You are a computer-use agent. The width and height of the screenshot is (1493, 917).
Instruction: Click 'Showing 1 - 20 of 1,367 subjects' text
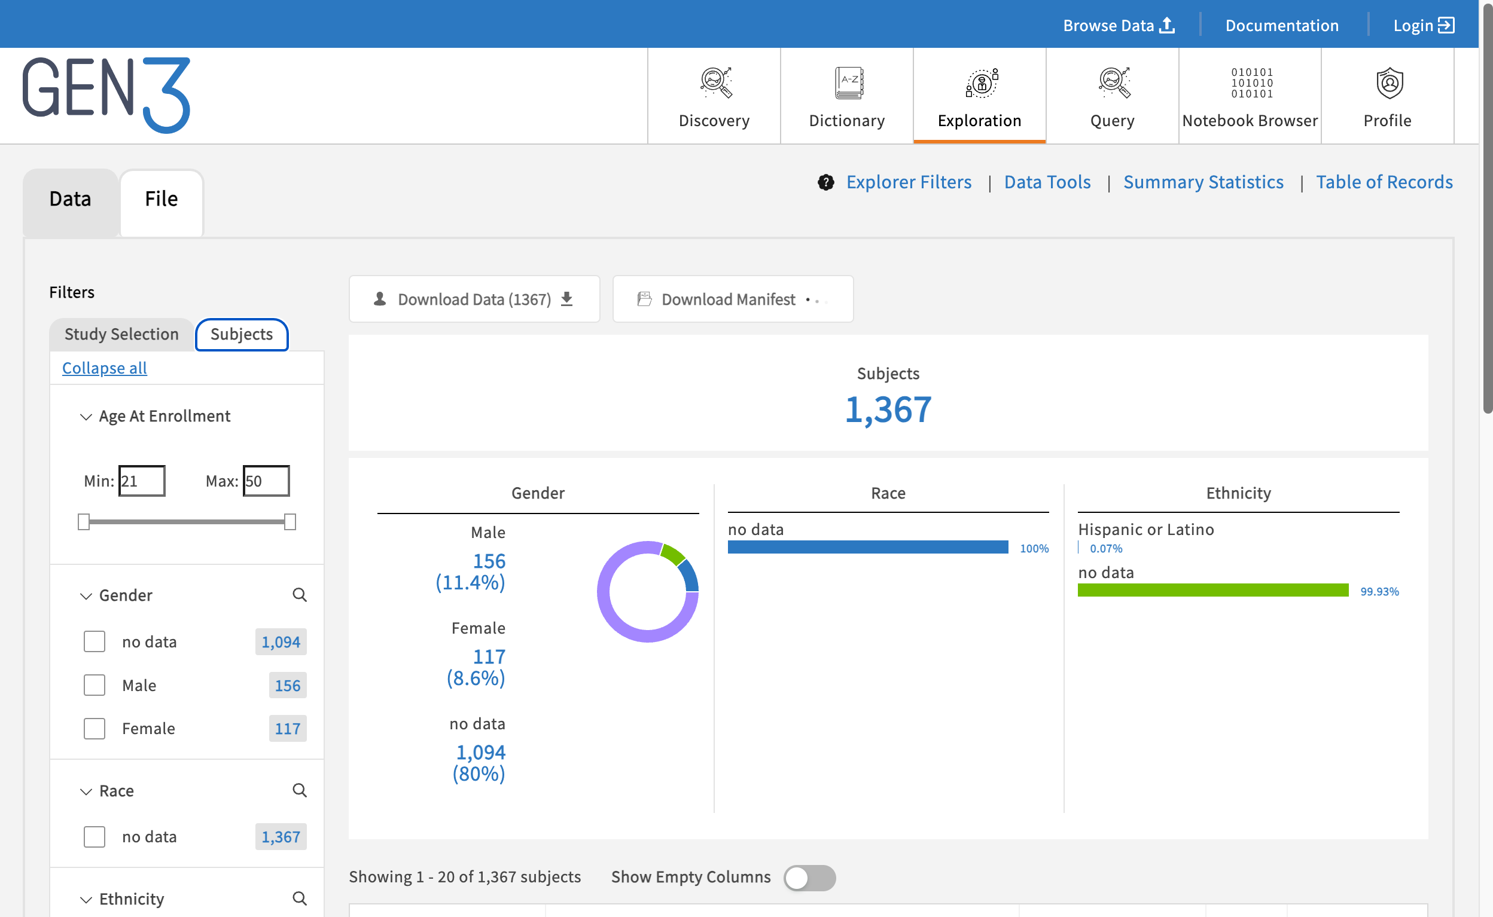pos(465,877)
